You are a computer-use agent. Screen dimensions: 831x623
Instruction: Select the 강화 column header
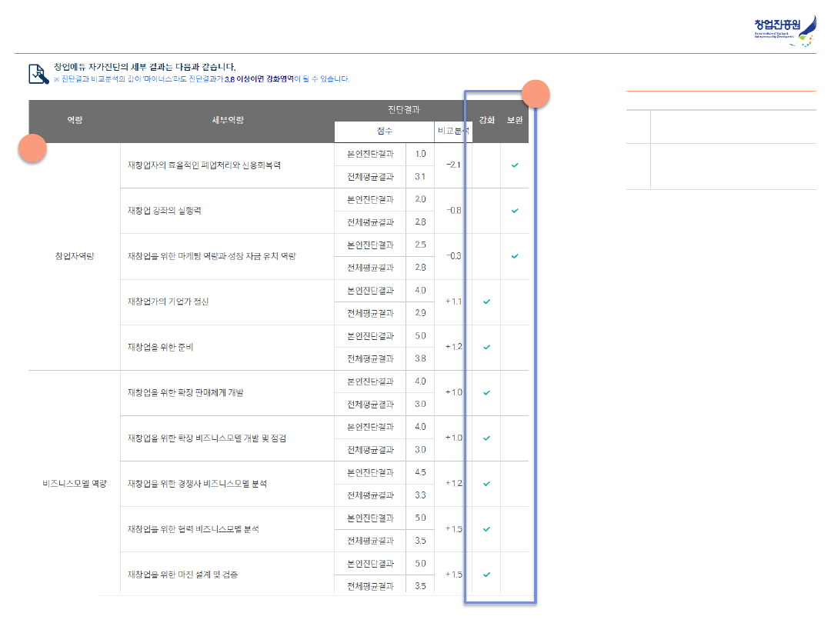pos(486,120)
